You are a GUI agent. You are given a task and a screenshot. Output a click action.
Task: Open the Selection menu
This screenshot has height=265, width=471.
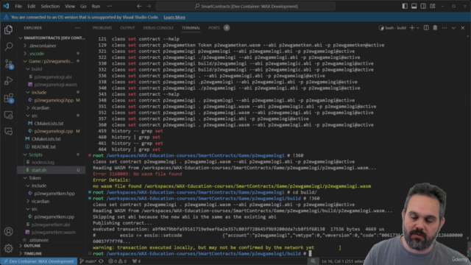click(50, 6)
